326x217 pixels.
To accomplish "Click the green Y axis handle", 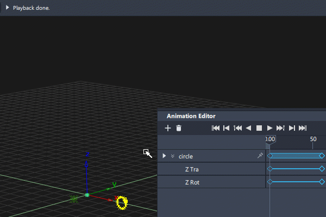I will (x=109, y=189).
